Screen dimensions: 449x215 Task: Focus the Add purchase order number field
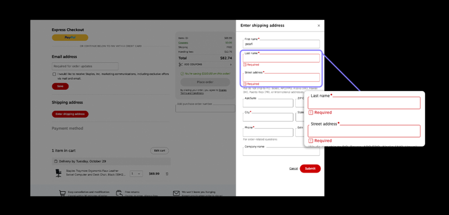click(x=205, y=108)
